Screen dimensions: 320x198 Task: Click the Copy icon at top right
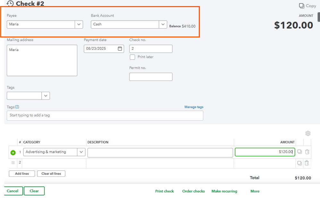[302, 6]
